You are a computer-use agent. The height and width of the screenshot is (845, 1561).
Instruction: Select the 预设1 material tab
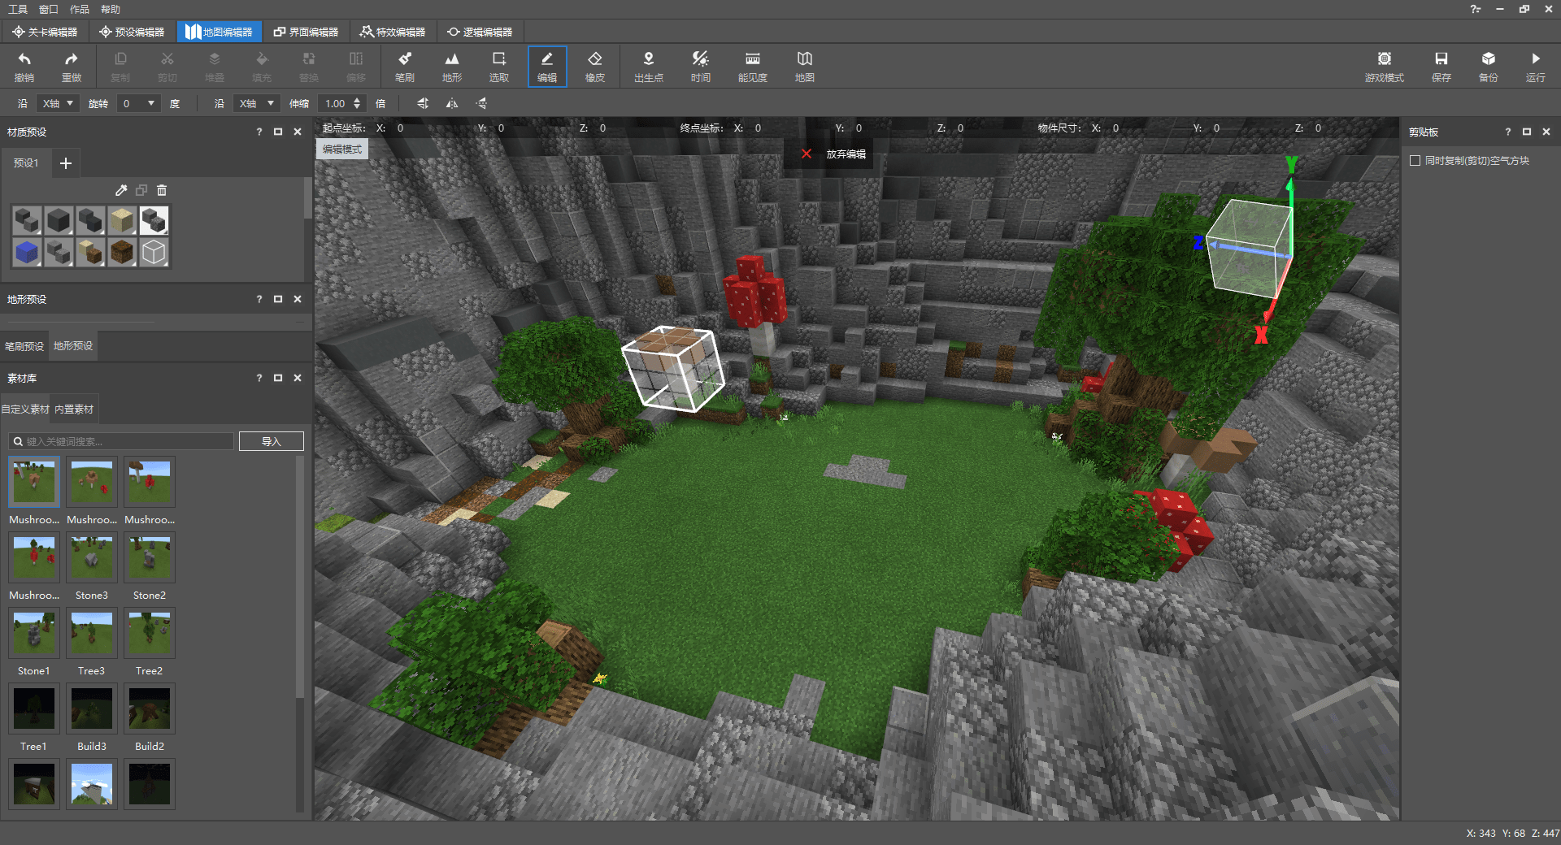pyautogui.click(x=26, y=163)
